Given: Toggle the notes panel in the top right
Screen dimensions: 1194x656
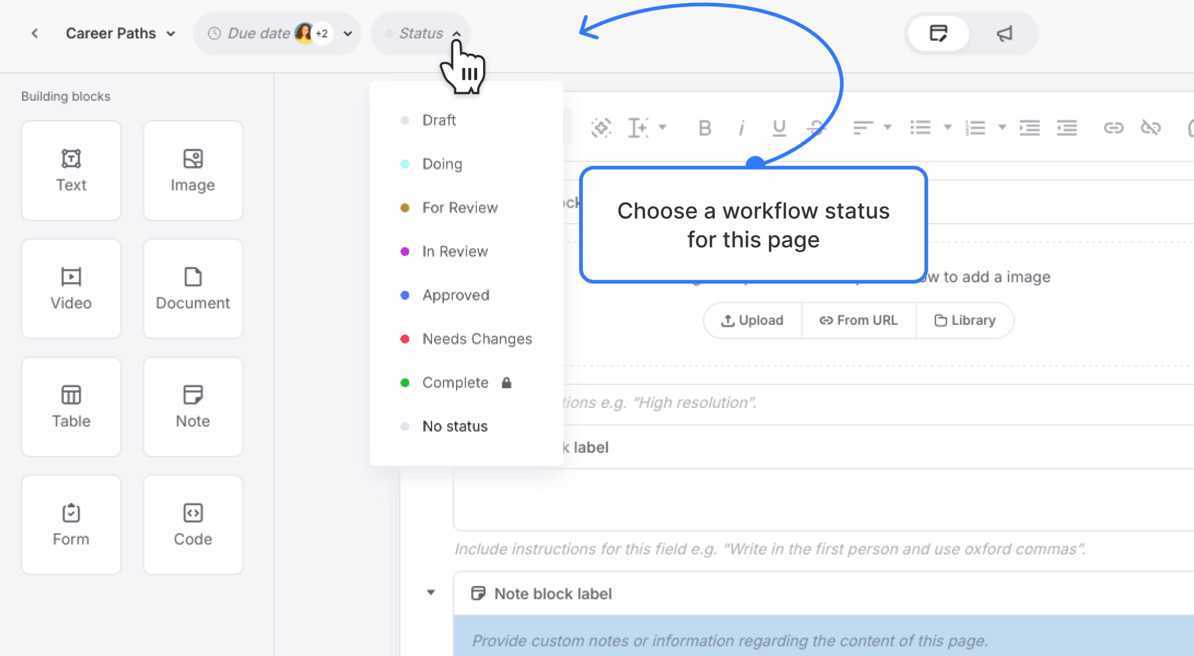Looking at the screenshot, I should point(938,33).
